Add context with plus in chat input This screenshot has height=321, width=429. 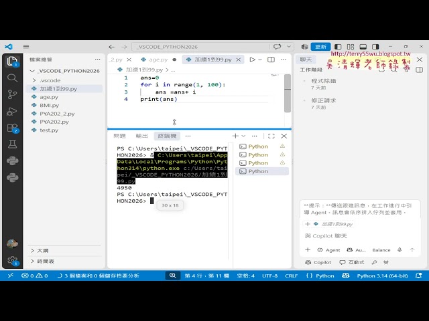308,249
